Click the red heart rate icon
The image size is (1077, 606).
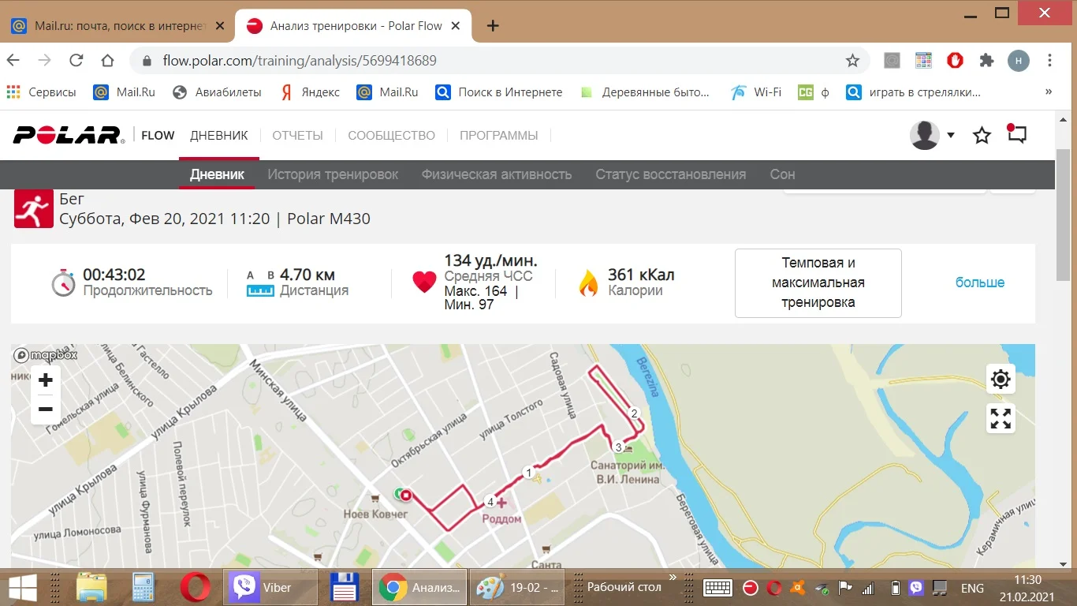424,282
